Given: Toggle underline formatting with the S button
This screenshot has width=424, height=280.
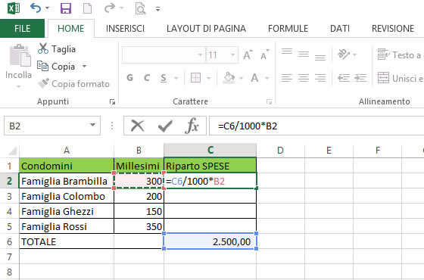Looking at the screenshot, I should 164,78.
